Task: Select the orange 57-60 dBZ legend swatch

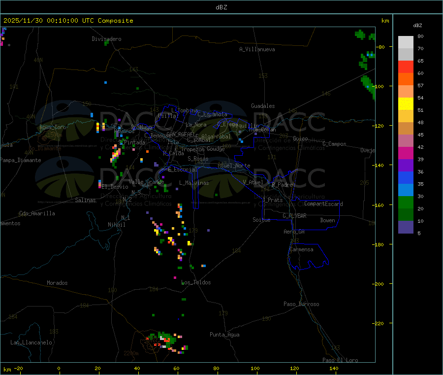Action: pyautogui.click(x=406, y=79)
